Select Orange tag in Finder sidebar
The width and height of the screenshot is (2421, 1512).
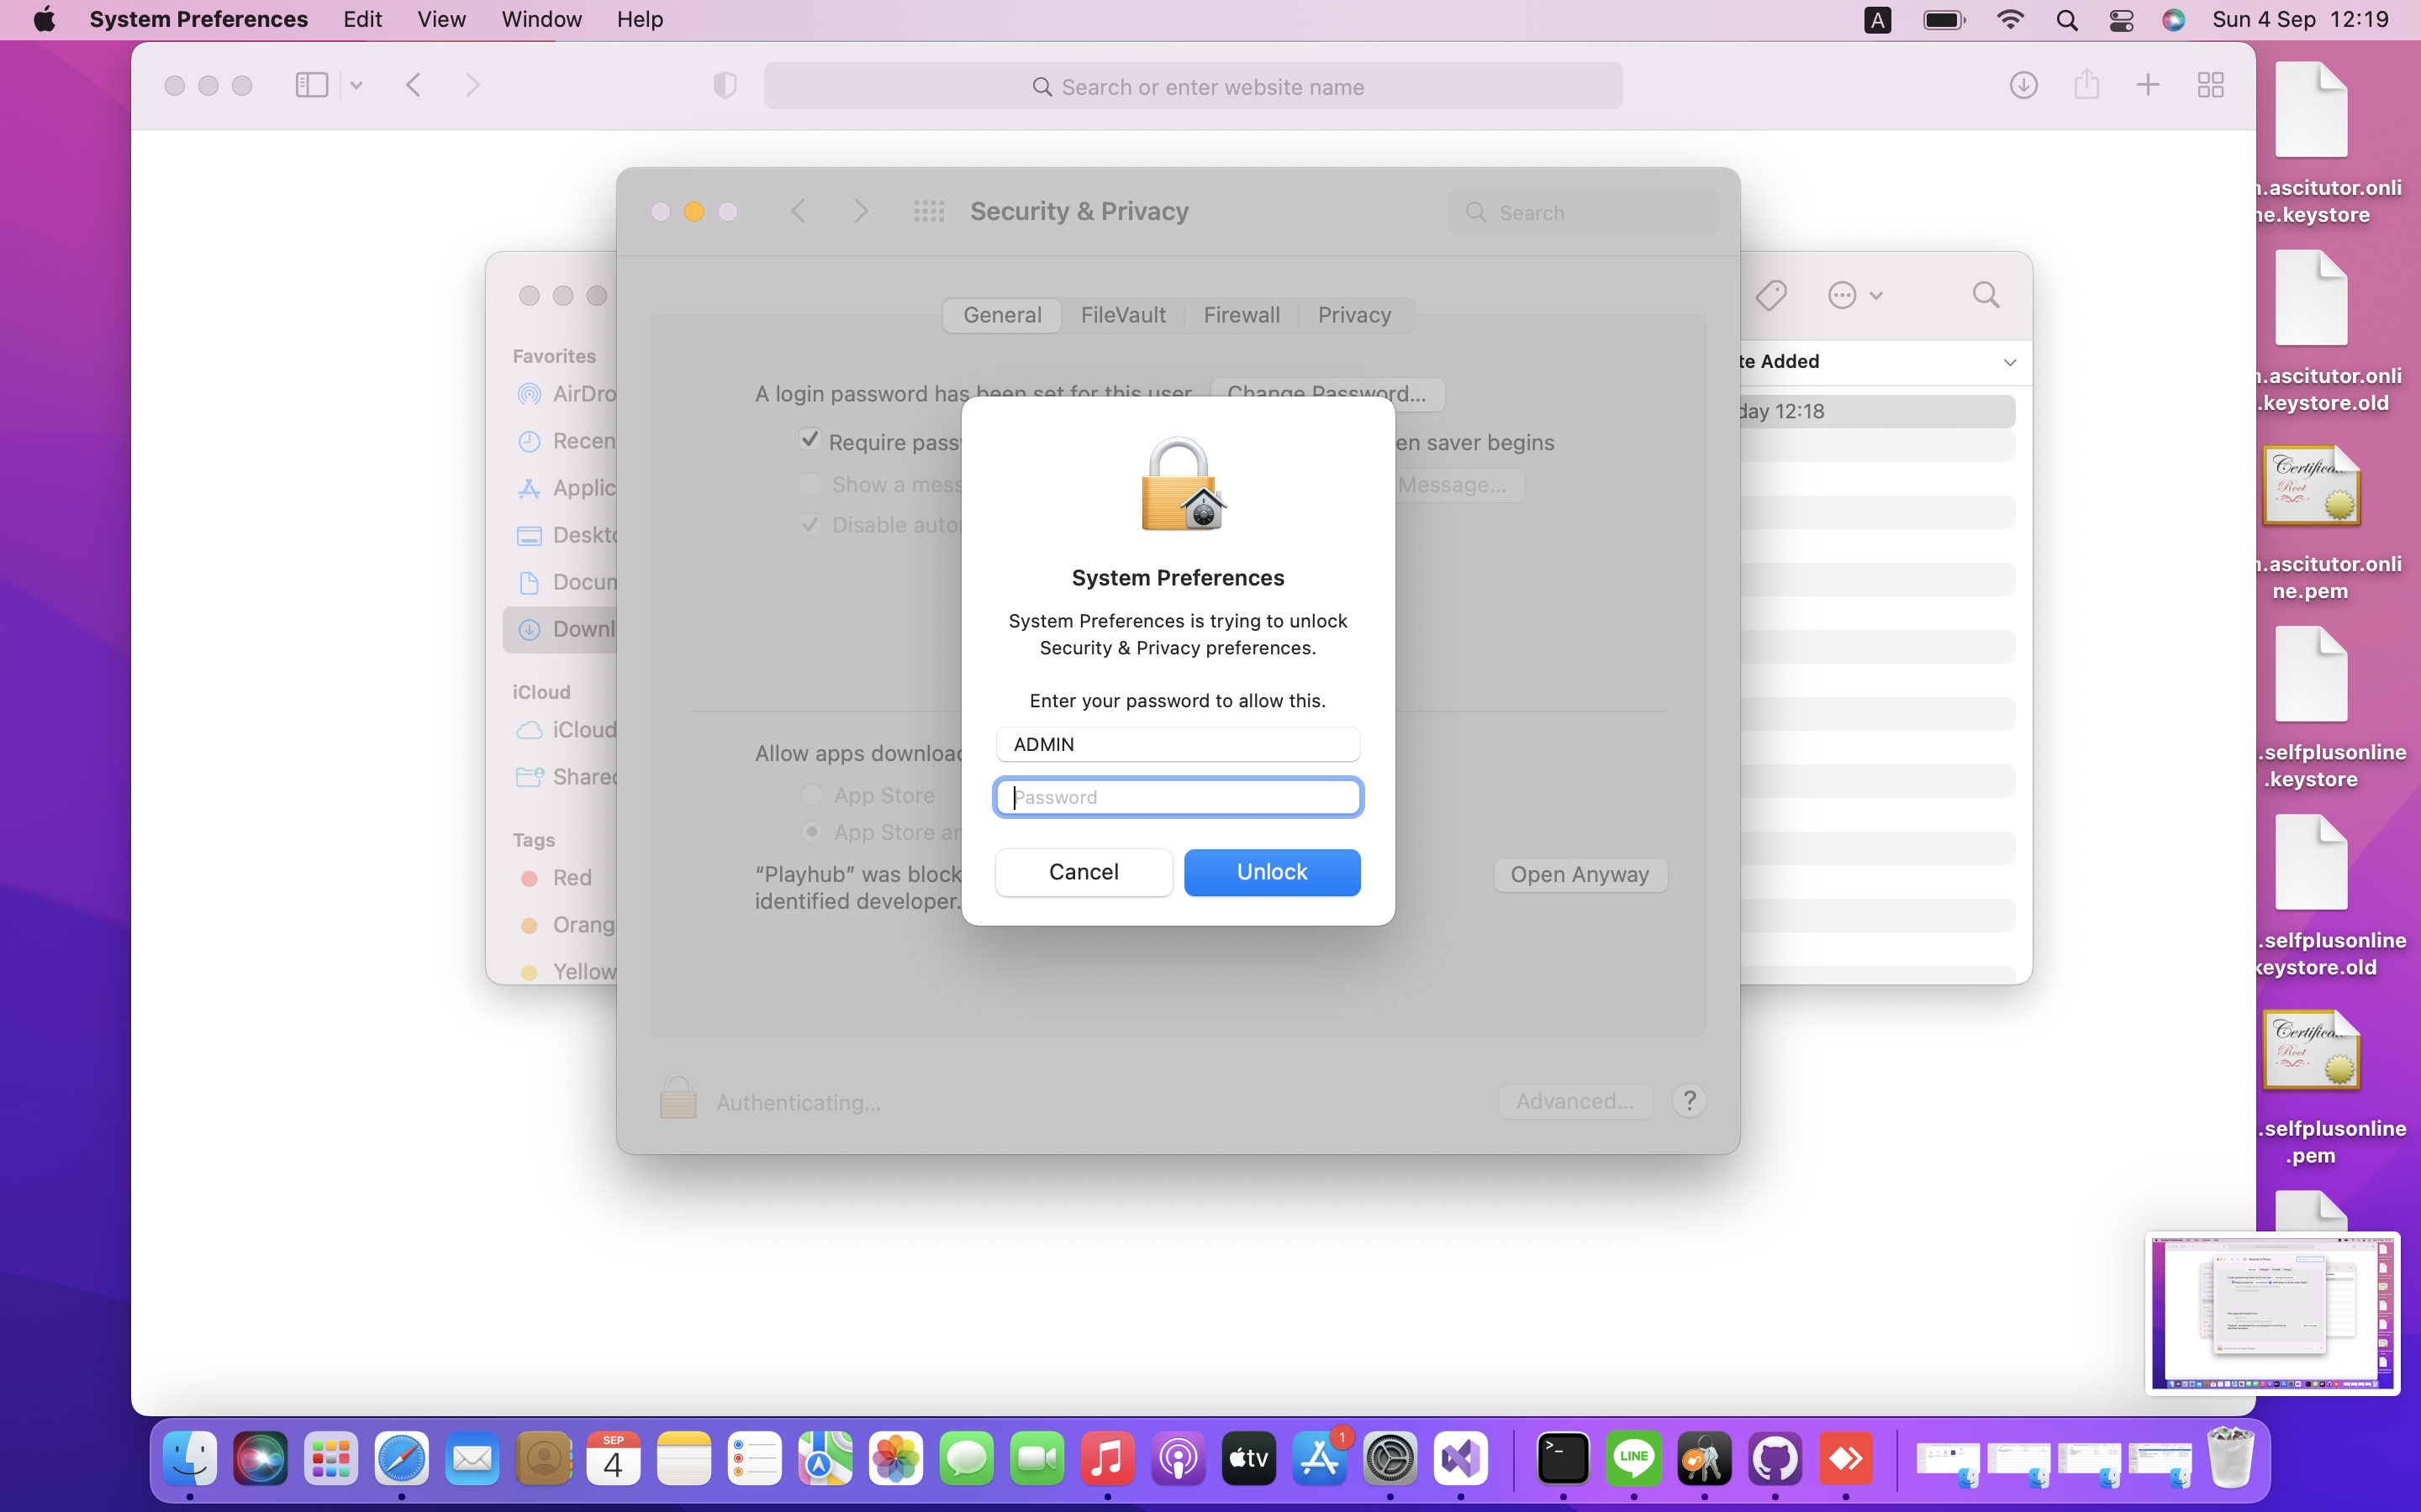567,924
